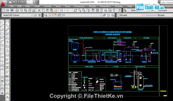
Task: Open the DesignCenter icon
Action: tap(97, 10)
